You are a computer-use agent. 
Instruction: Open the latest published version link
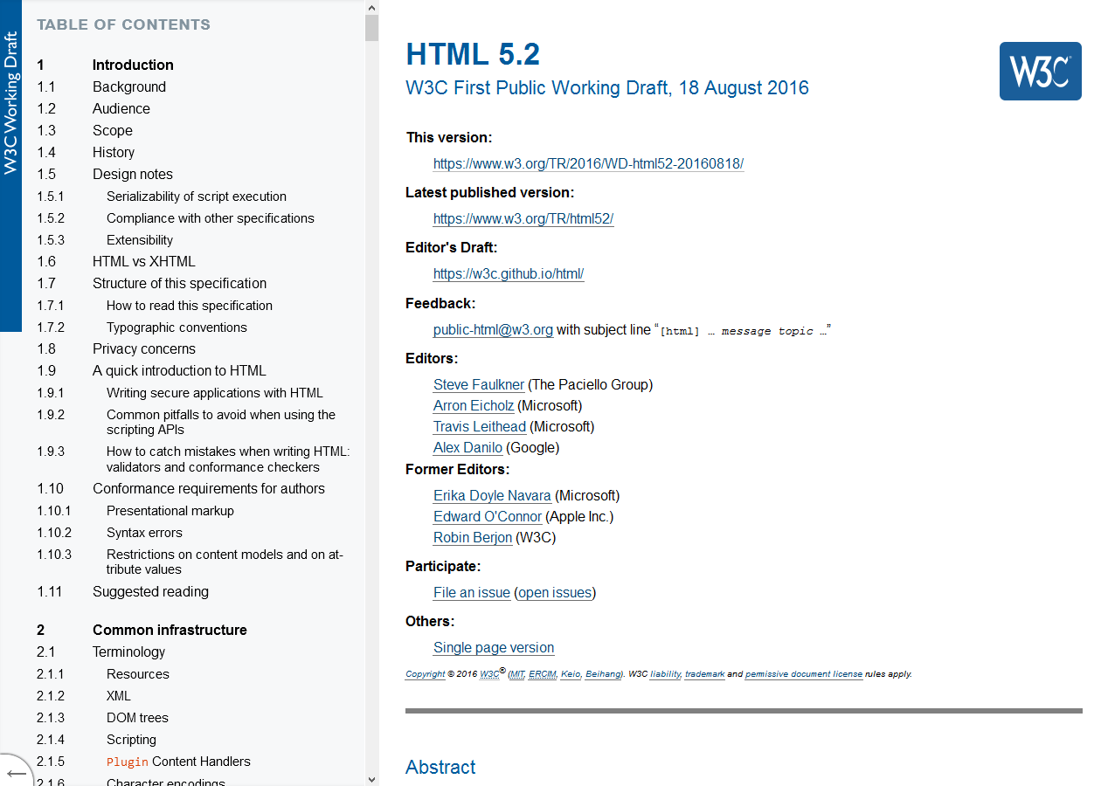(523, 218)
